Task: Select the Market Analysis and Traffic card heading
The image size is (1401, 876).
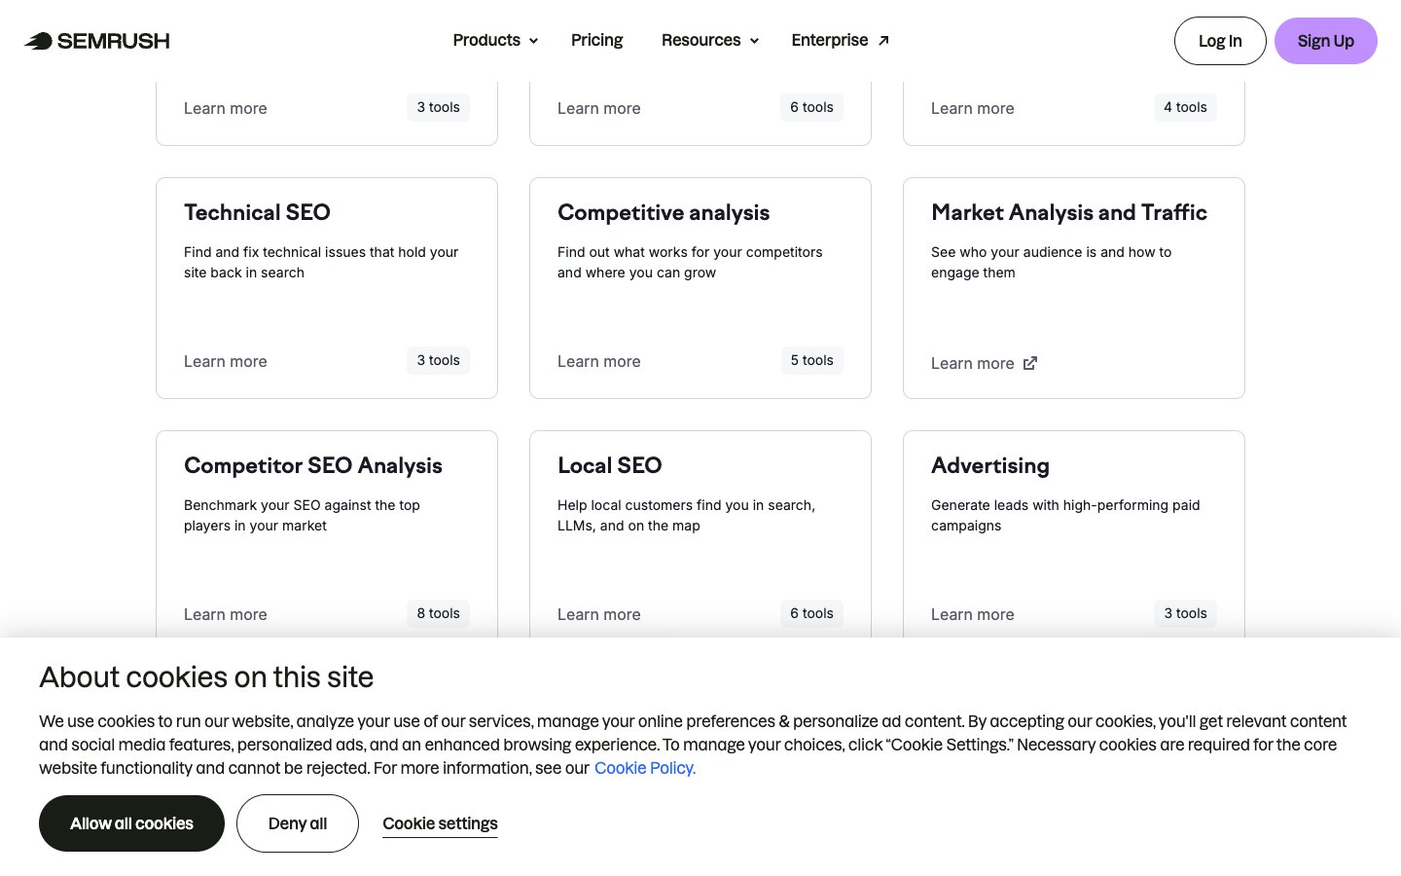Action: (1068, 212)
